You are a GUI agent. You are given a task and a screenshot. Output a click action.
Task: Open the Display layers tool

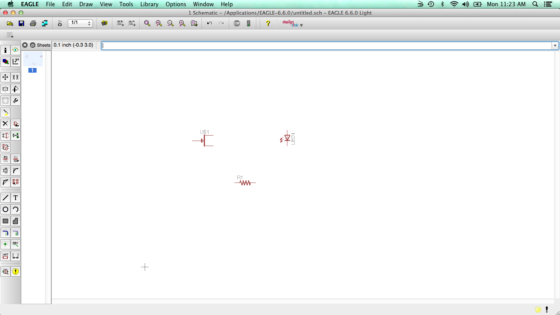click(x=5, y=61)
